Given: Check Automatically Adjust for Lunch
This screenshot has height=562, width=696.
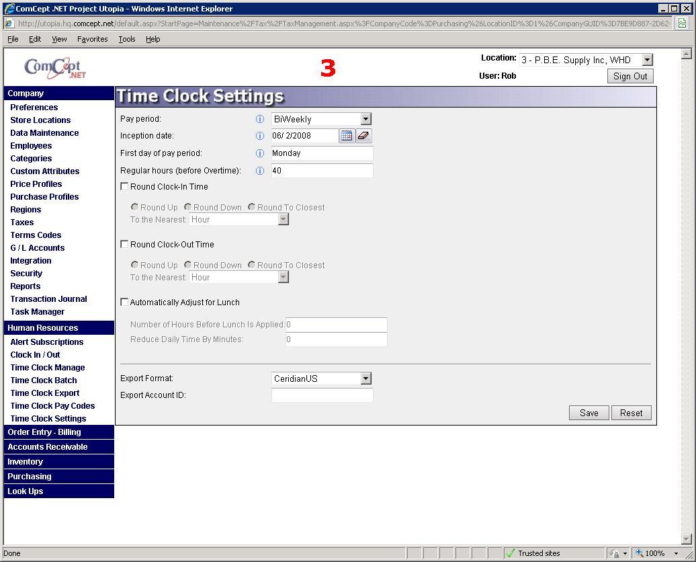Looking at the screenshot, I should 125,302.
